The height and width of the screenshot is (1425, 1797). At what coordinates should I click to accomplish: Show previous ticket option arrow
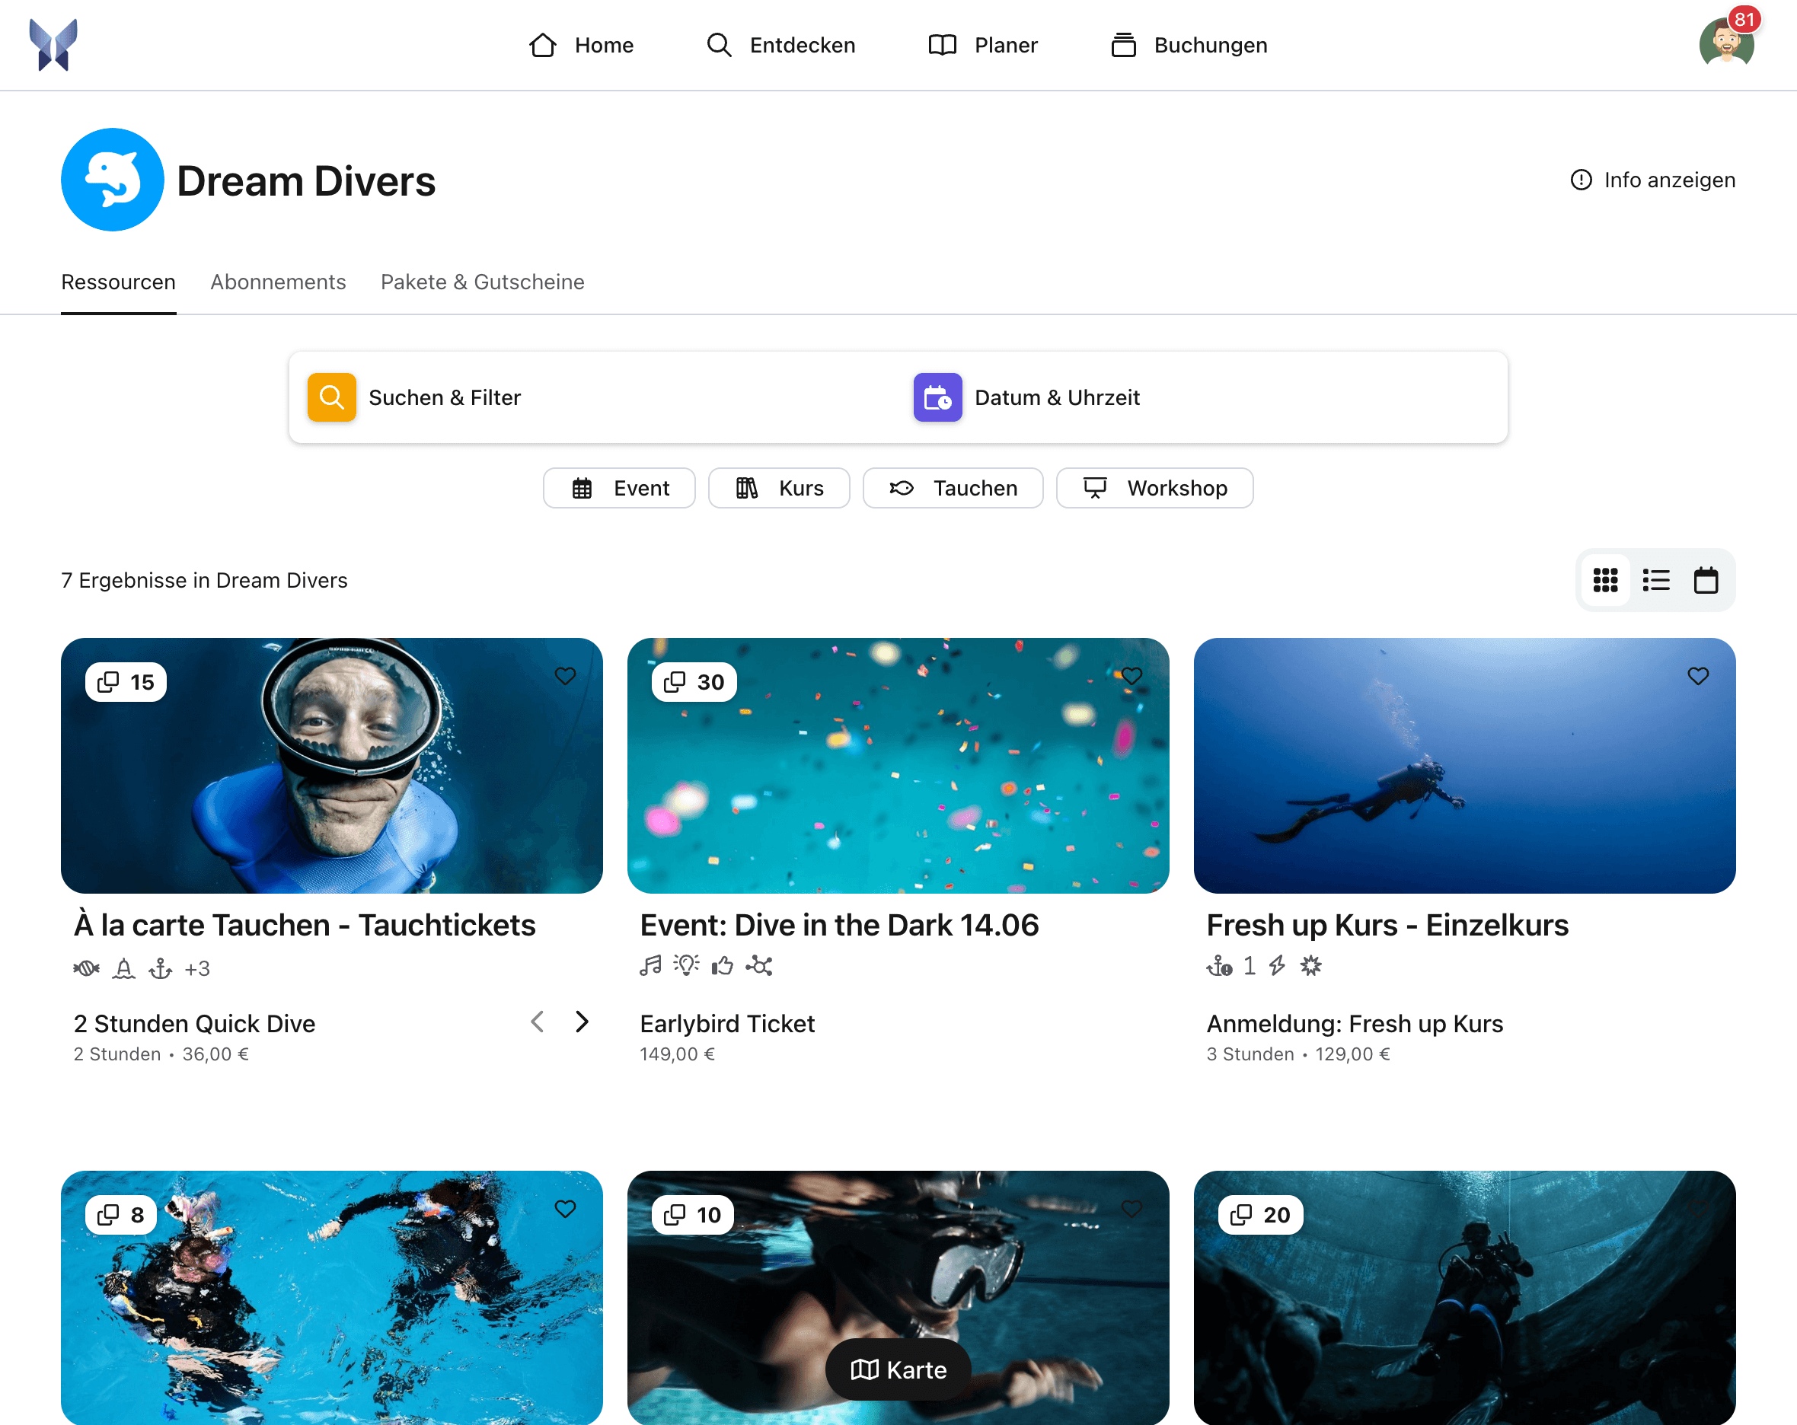click(538, 1022)
